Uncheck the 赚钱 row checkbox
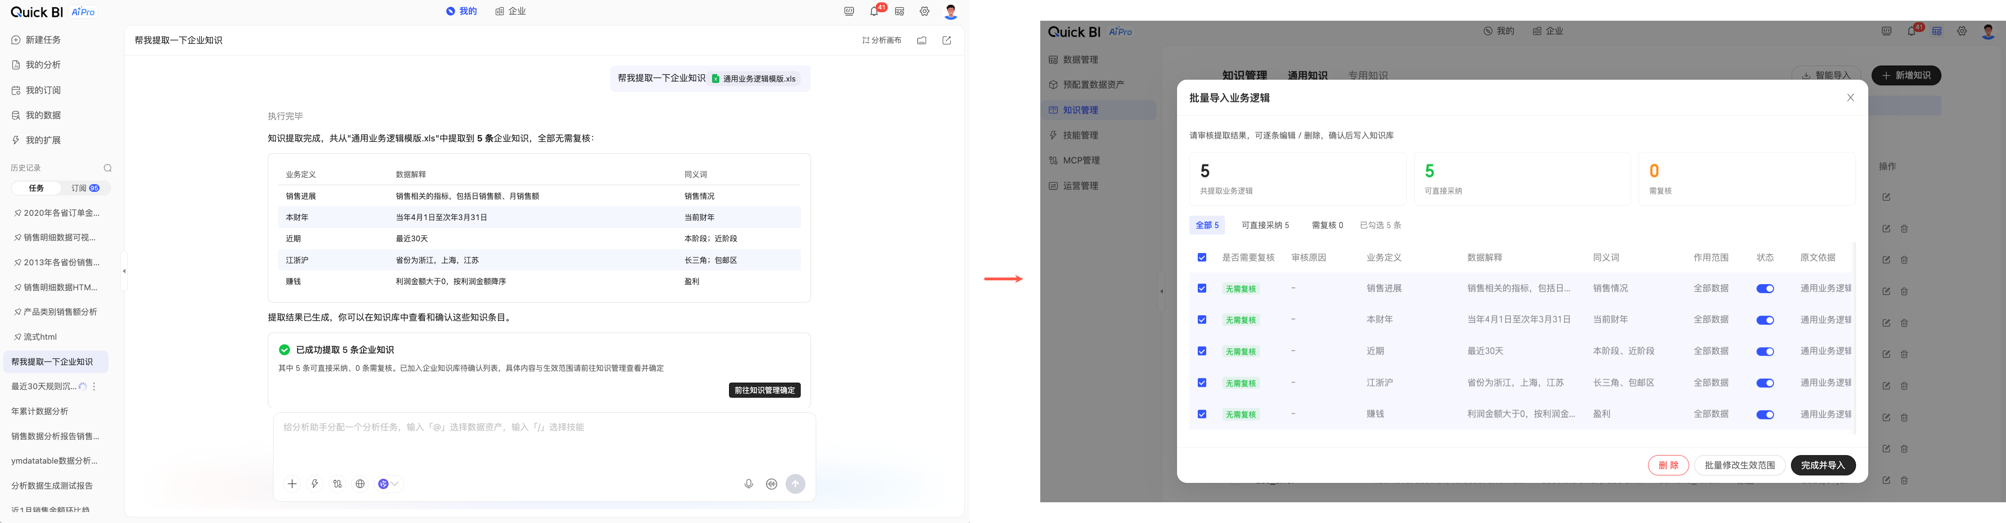The width and height of the screenshot is (2006, 523). pyautogui.click(x=1202, y=415)
